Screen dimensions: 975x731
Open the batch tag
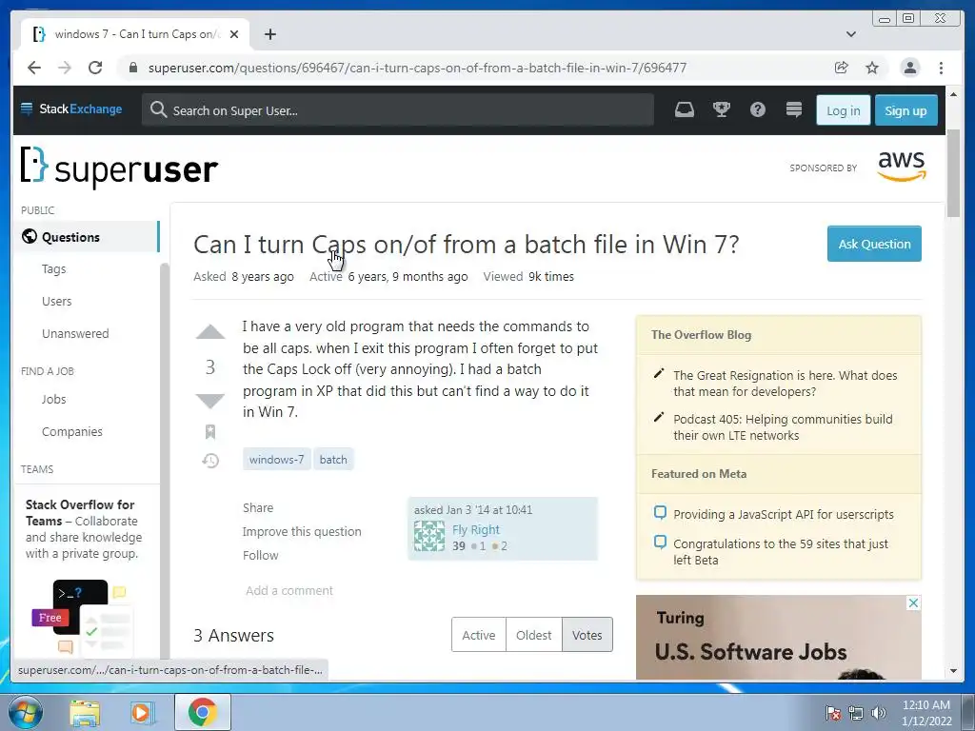coord(333,460)
